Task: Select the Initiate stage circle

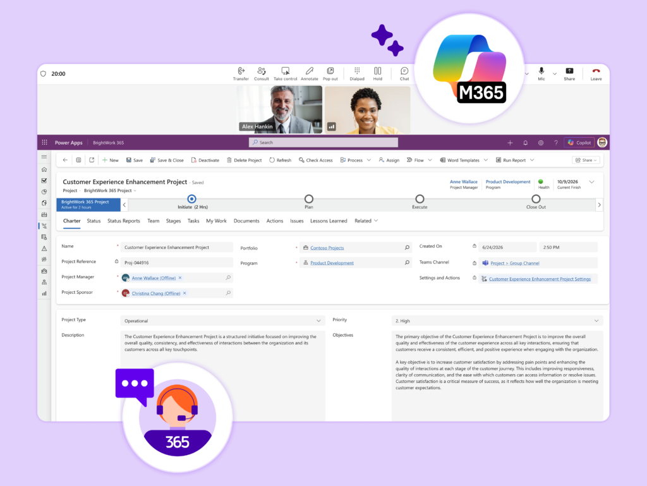Action: [192, 199]
